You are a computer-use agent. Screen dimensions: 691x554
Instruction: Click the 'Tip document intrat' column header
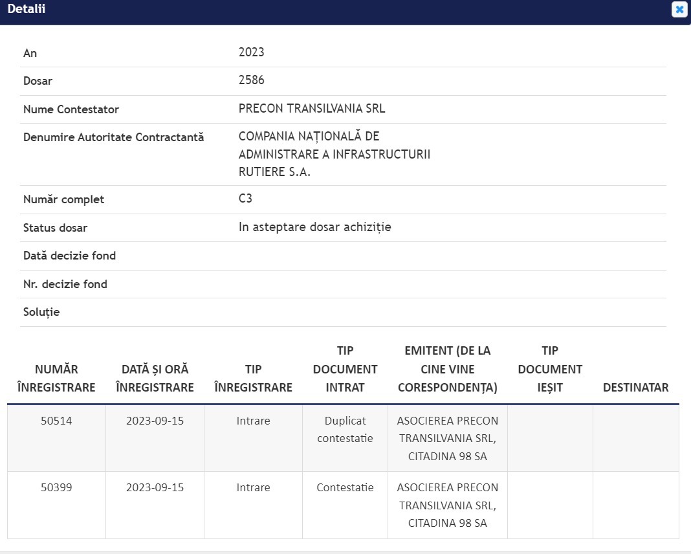345,369
